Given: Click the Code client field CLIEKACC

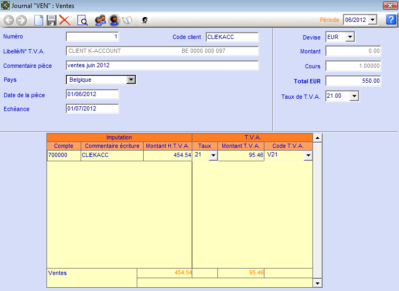Looking at the screenshot, I should 232,37.
